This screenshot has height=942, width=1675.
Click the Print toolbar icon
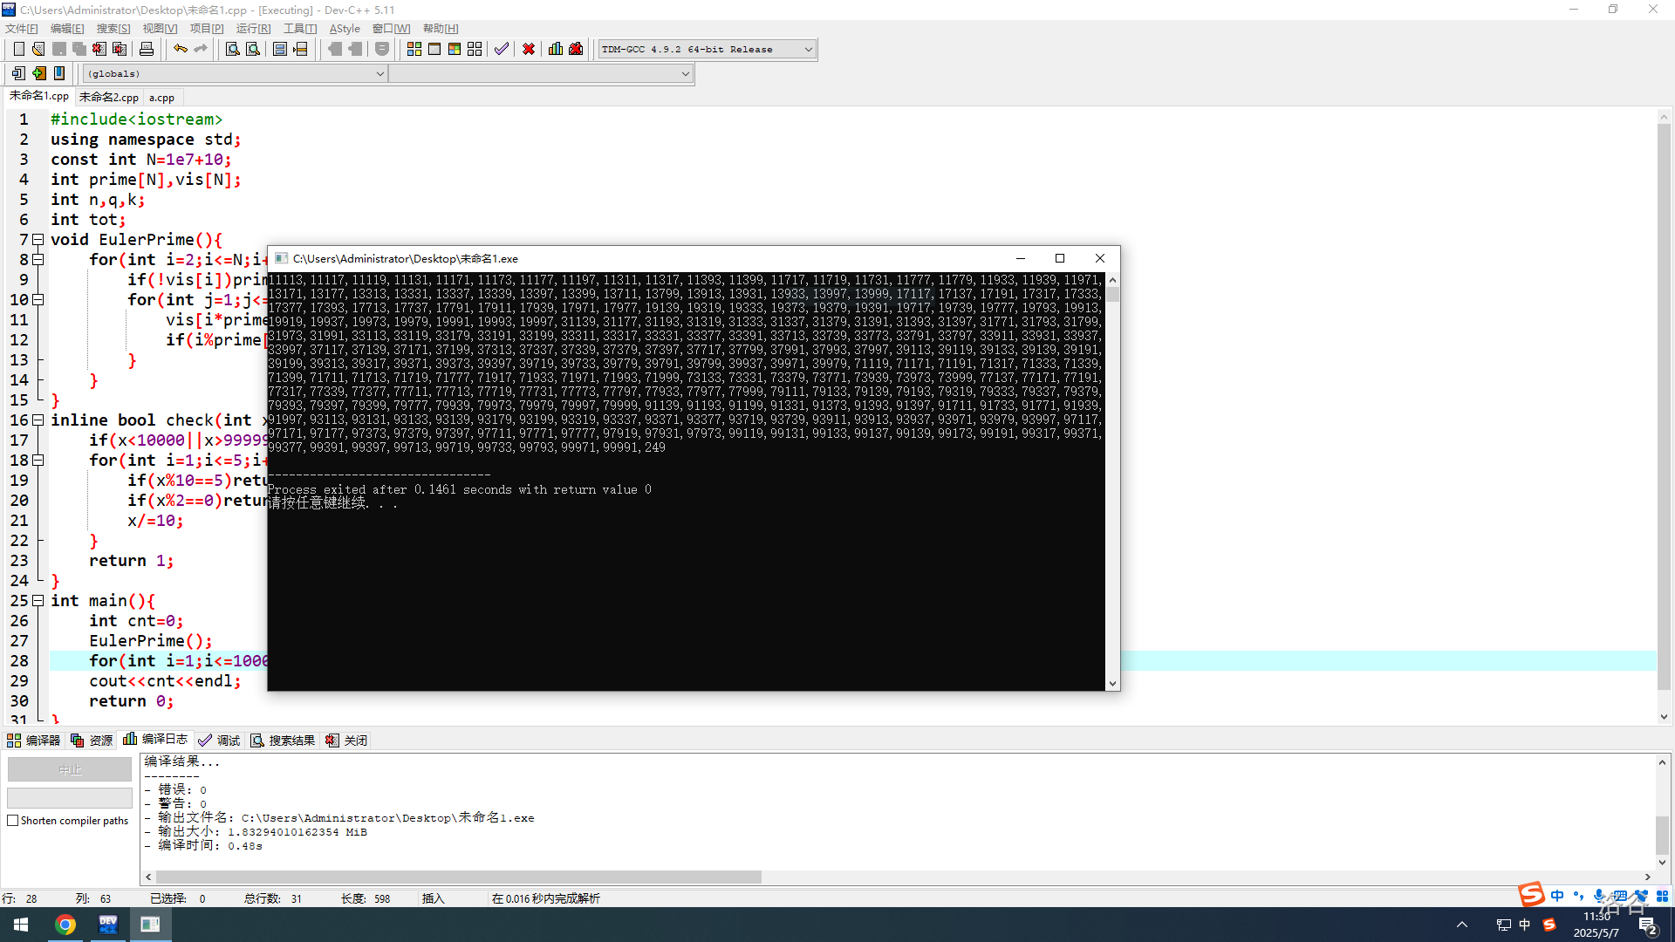click(x=147, y=49)
